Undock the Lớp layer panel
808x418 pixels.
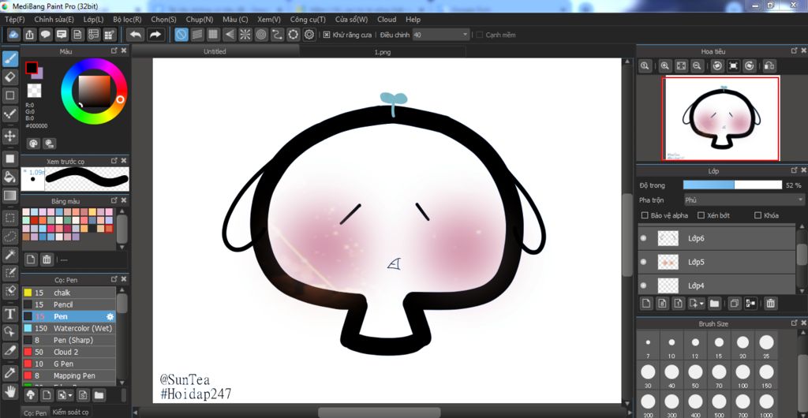click(x=795, y=170)
